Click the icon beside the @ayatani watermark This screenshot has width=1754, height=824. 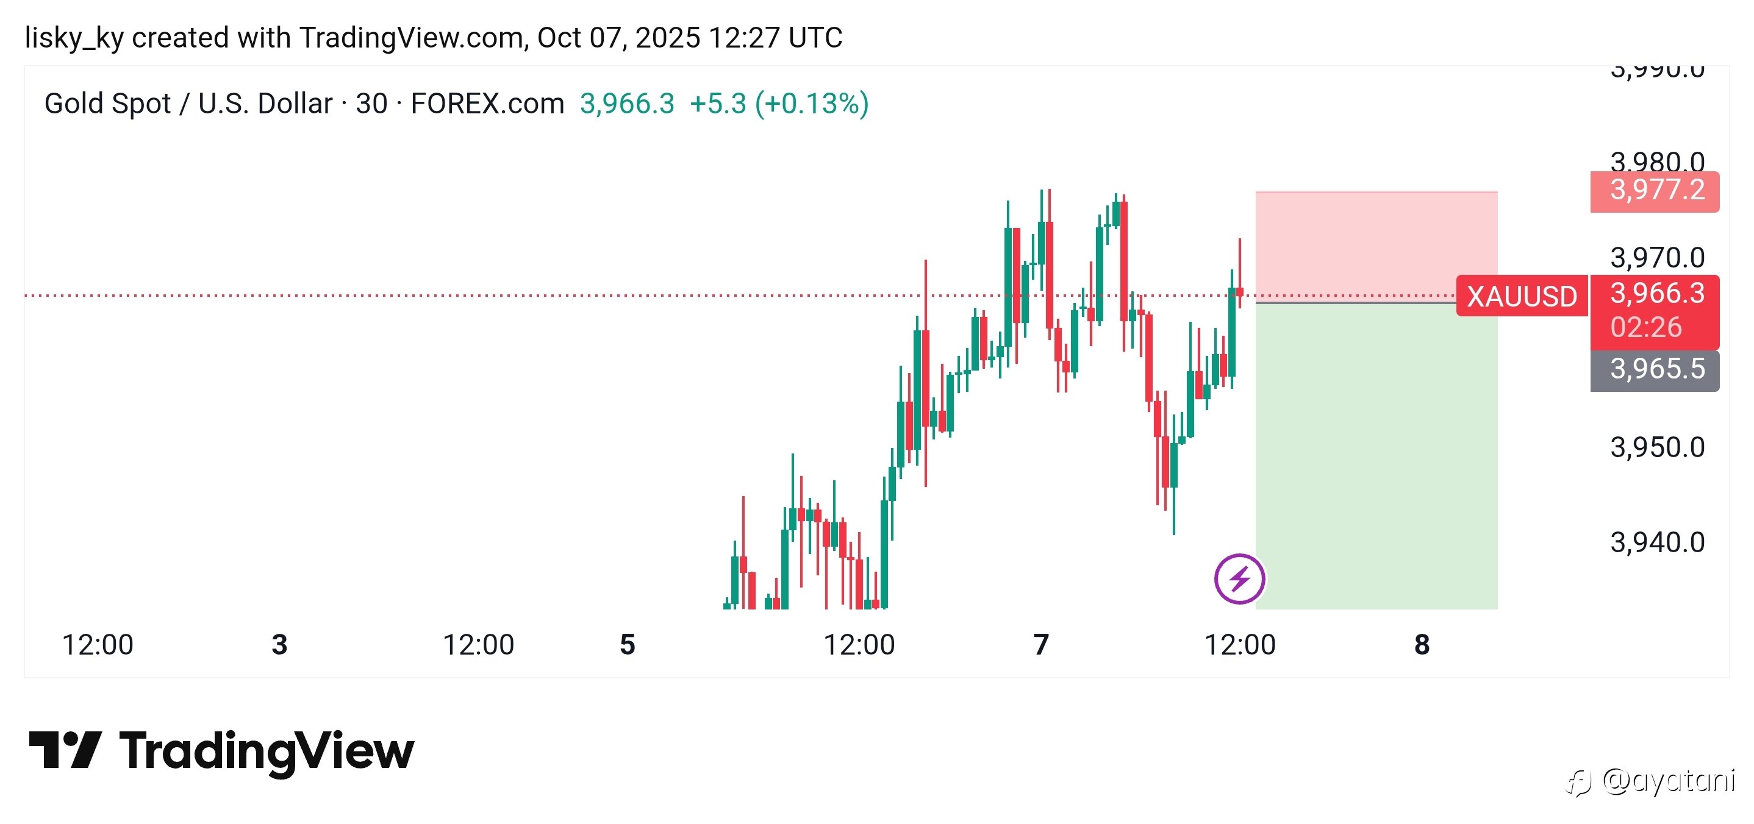coord(1578,783)
